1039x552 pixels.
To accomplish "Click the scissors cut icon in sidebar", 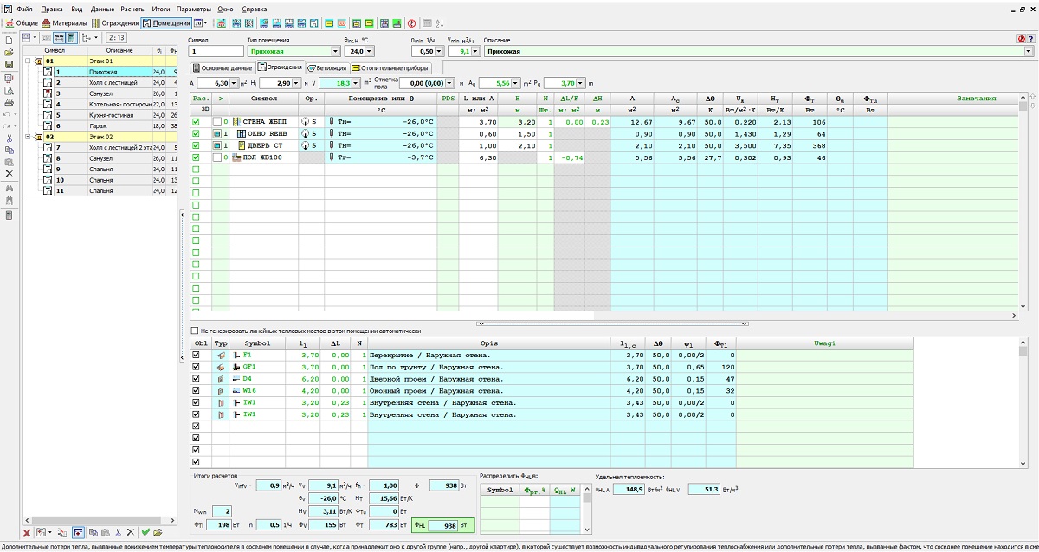I will pyautogui.click(x=9, y=138).
